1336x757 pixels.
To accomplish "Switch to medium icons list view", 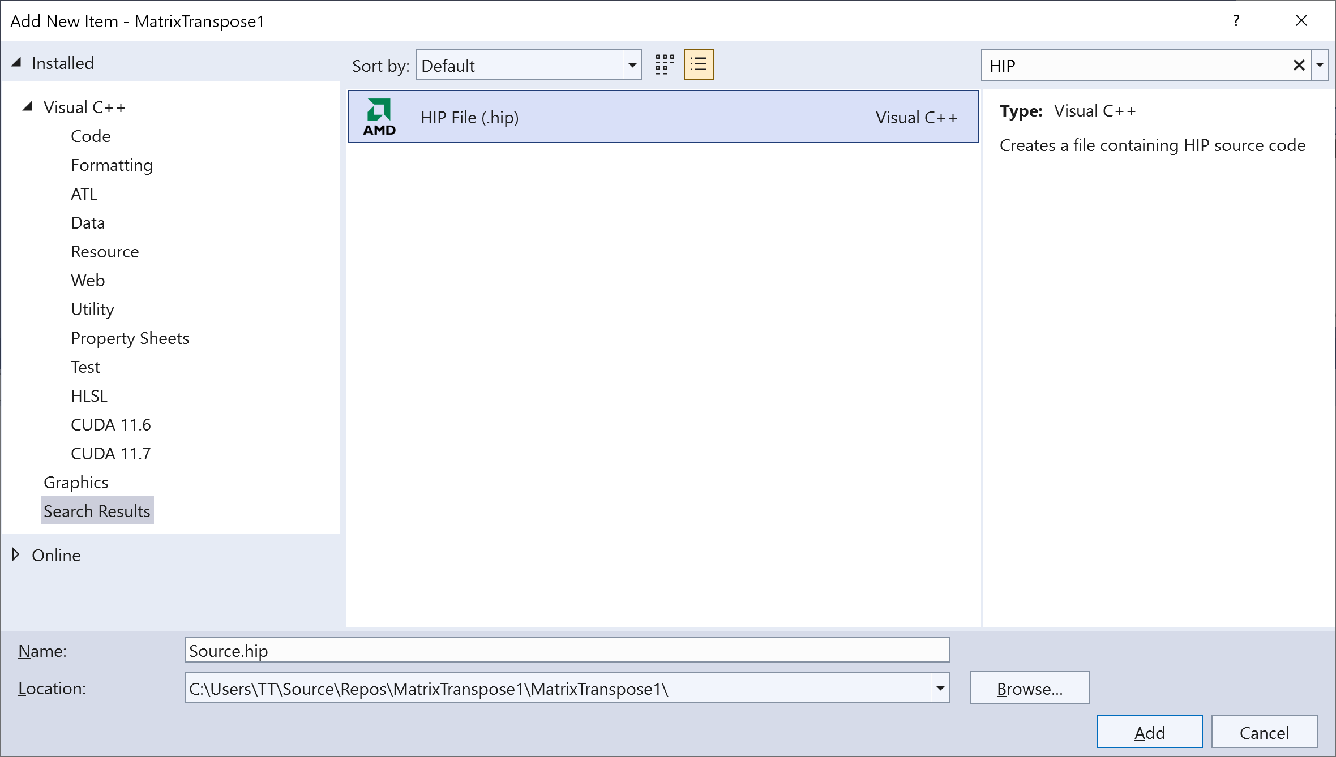I will [699, 65].
